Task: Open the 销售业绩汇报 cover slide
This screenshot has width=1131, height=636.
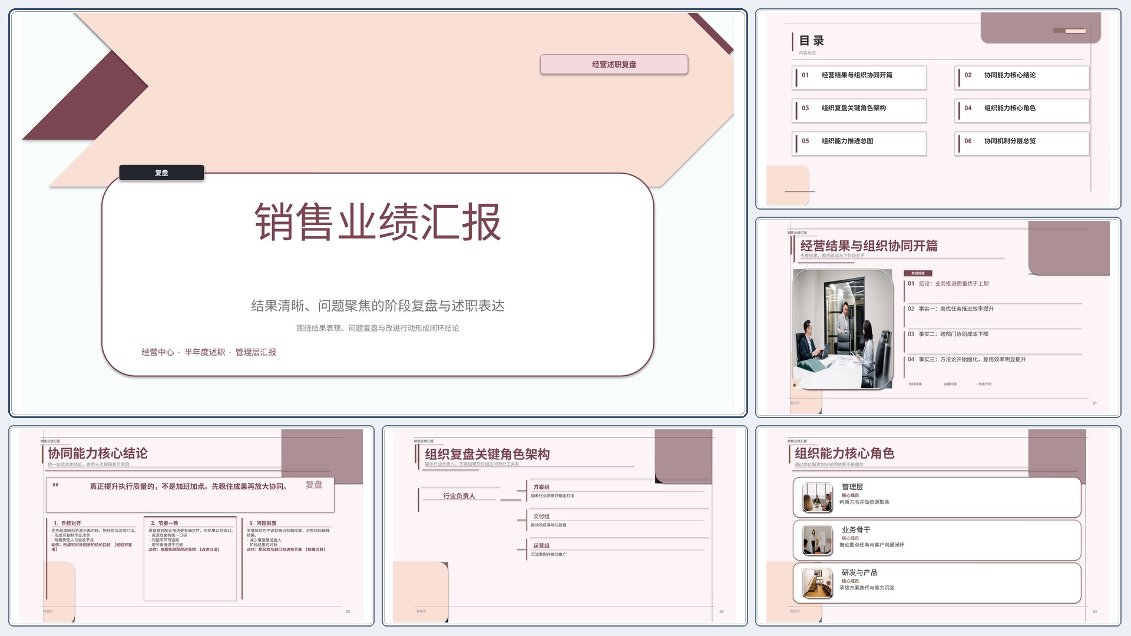Action: pyautogui.click(x=378, y=213)
